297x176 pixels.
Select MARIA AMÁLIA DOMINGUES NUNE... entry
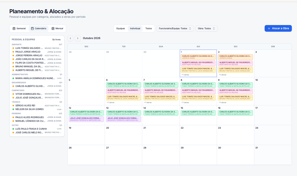(37, 78)
